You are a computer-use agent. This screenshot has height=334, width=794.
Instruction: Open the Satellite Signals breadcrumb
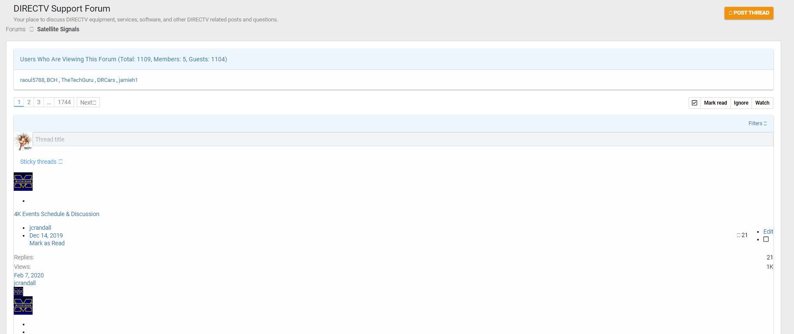pos(58,29)
